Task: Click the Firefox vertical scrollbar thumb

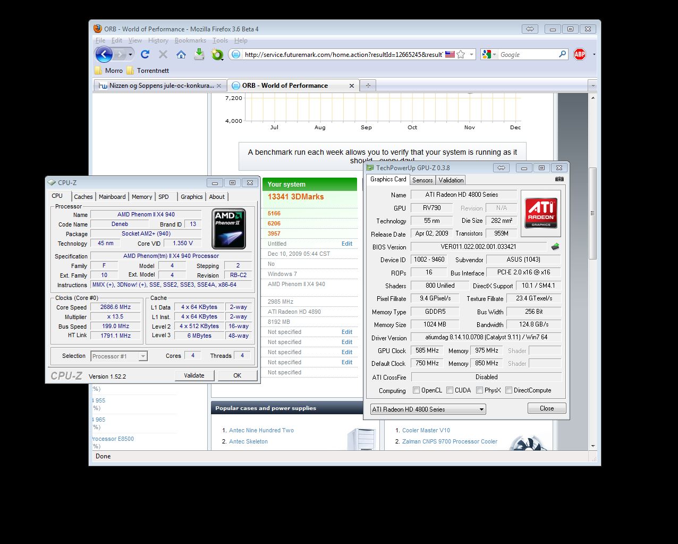Action: (593, 214)
